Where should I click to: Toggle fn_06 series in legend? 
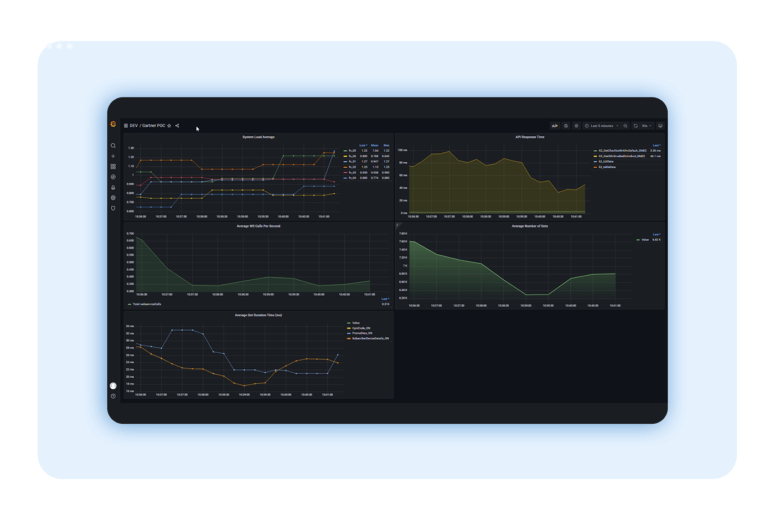tap(353, 156)
